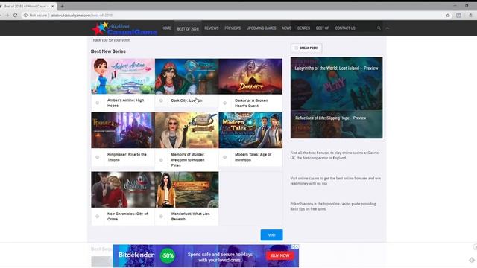Viewport: 477px width, 268px height.
Task: Click the All About Casual Game logo
Action: tap(124, 28)
